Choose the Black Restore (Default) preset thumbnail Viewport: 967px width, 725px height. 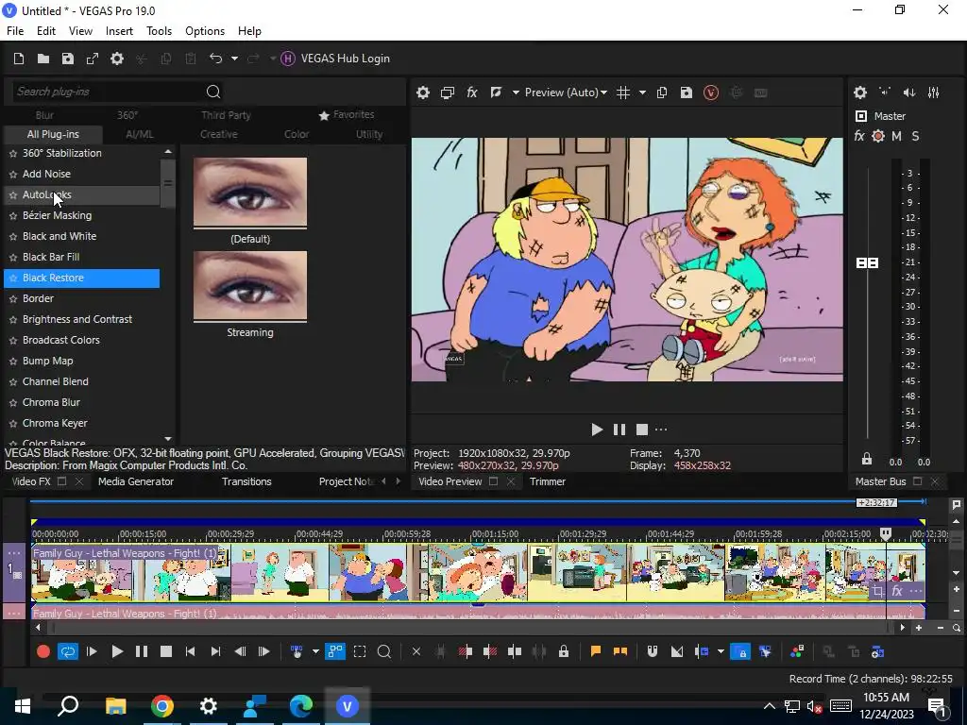click(249, 193)
